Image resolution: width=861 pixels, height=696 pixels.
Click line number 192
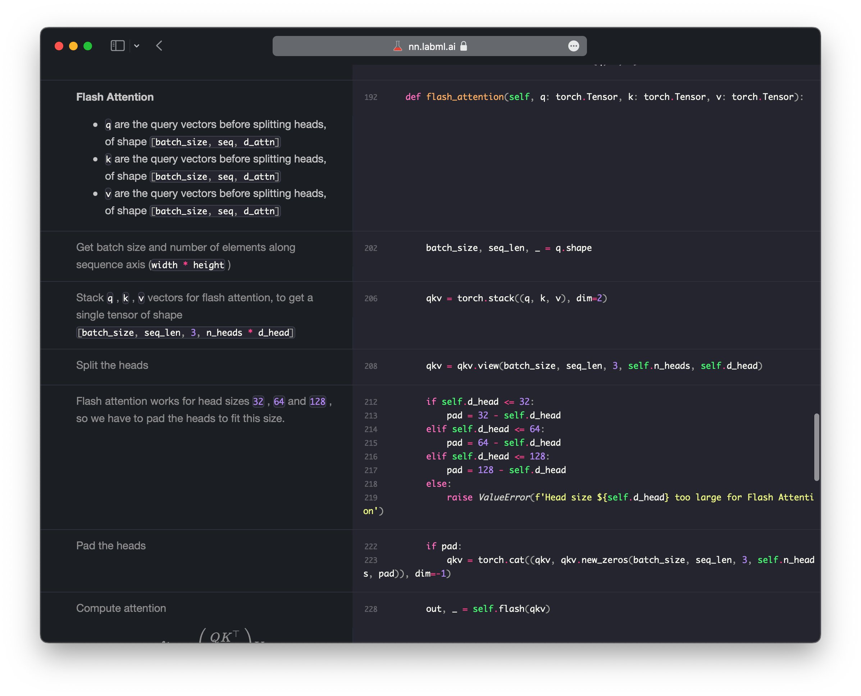pyautogui.click(x=370, y=97)
